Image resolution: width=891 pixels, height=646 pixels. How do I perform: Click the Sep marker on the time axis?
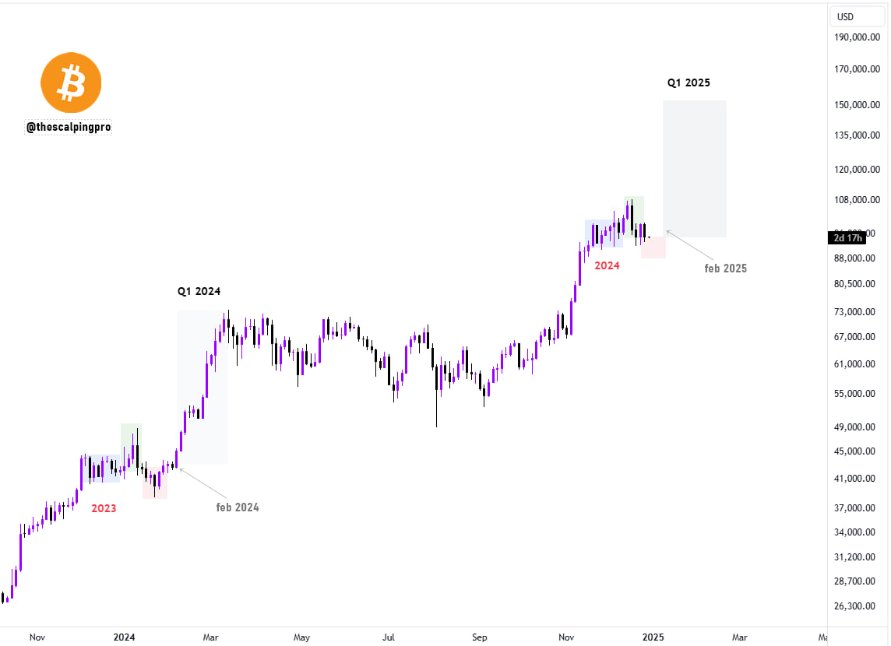tap(480, 637)
